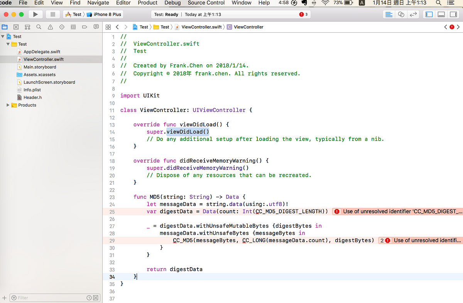Collapse the Test group folder
Image resolution: width=463 pixels, height=303 pixels.
(8, 44)
